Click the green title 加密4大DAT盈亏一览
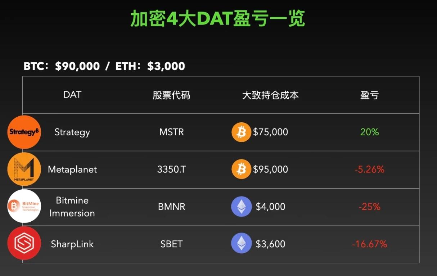This screenshot has width=437, height=276. tap(218, 19)
